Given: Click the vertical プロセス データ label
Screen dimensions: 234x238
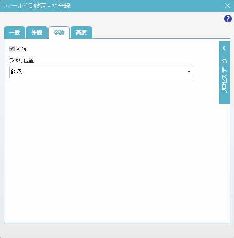Looking at the screenshot, I should 224,76.
